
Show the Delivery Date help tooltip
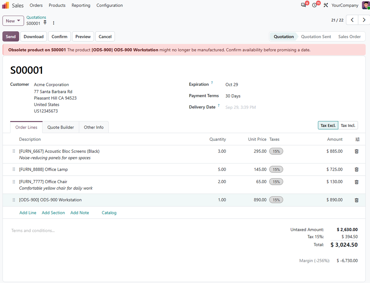click(x=219, y=105)
